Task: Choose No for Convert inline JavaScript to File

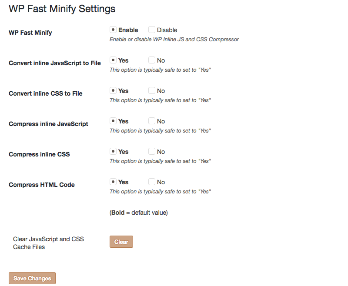Action: (152, 60)
